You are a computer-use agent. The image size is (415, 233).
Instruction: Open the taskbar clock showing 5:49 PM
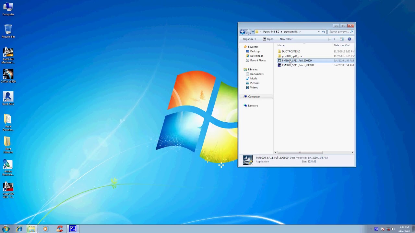[404, 229]
